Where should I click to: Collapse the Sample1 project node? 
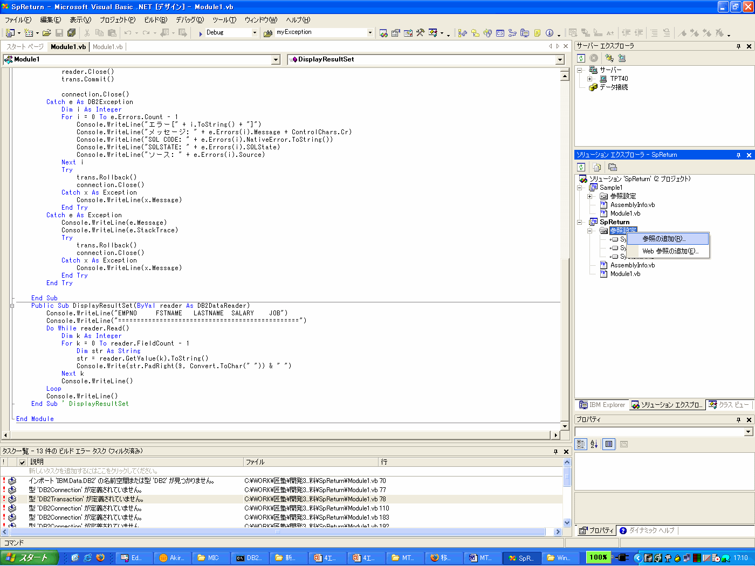coord(580,188)
